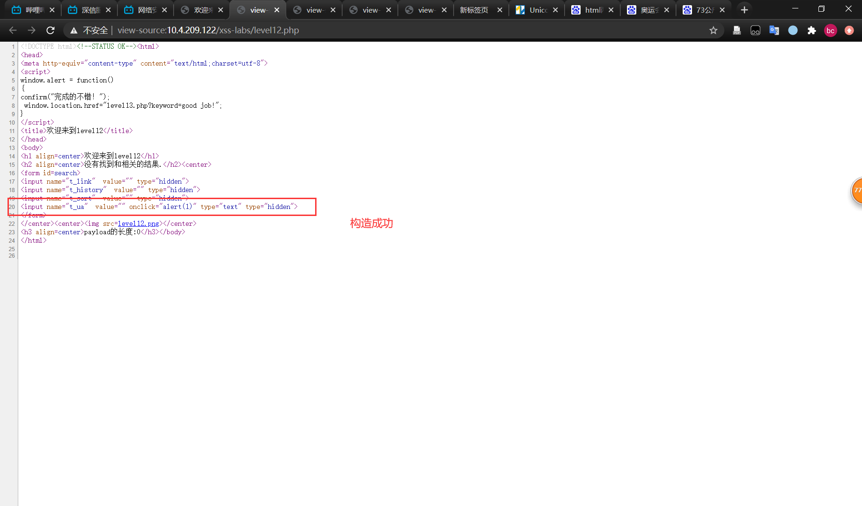Viewport: 862px width, 506px height.
Task: Click the window.alert = function() line
Action: pos(67,81)
